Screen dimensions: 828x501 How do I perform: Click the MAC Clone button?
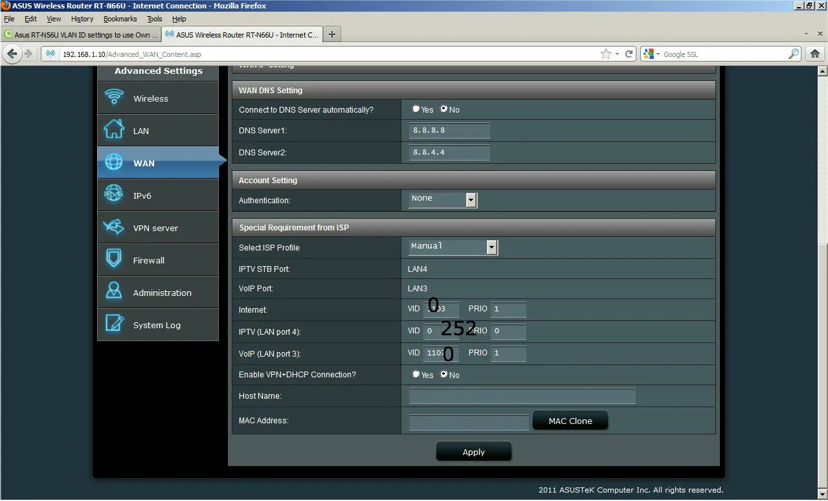tap(570, 421)
